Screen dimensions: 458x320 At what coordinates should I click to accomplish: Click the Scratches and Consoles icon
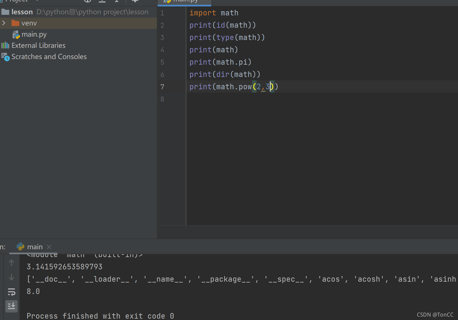point(6,57)
